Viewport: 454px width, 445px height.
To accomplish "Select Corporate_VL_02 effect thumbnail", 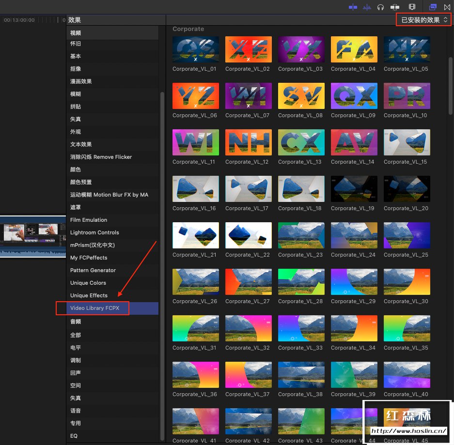I will click(x=249, y=49).
